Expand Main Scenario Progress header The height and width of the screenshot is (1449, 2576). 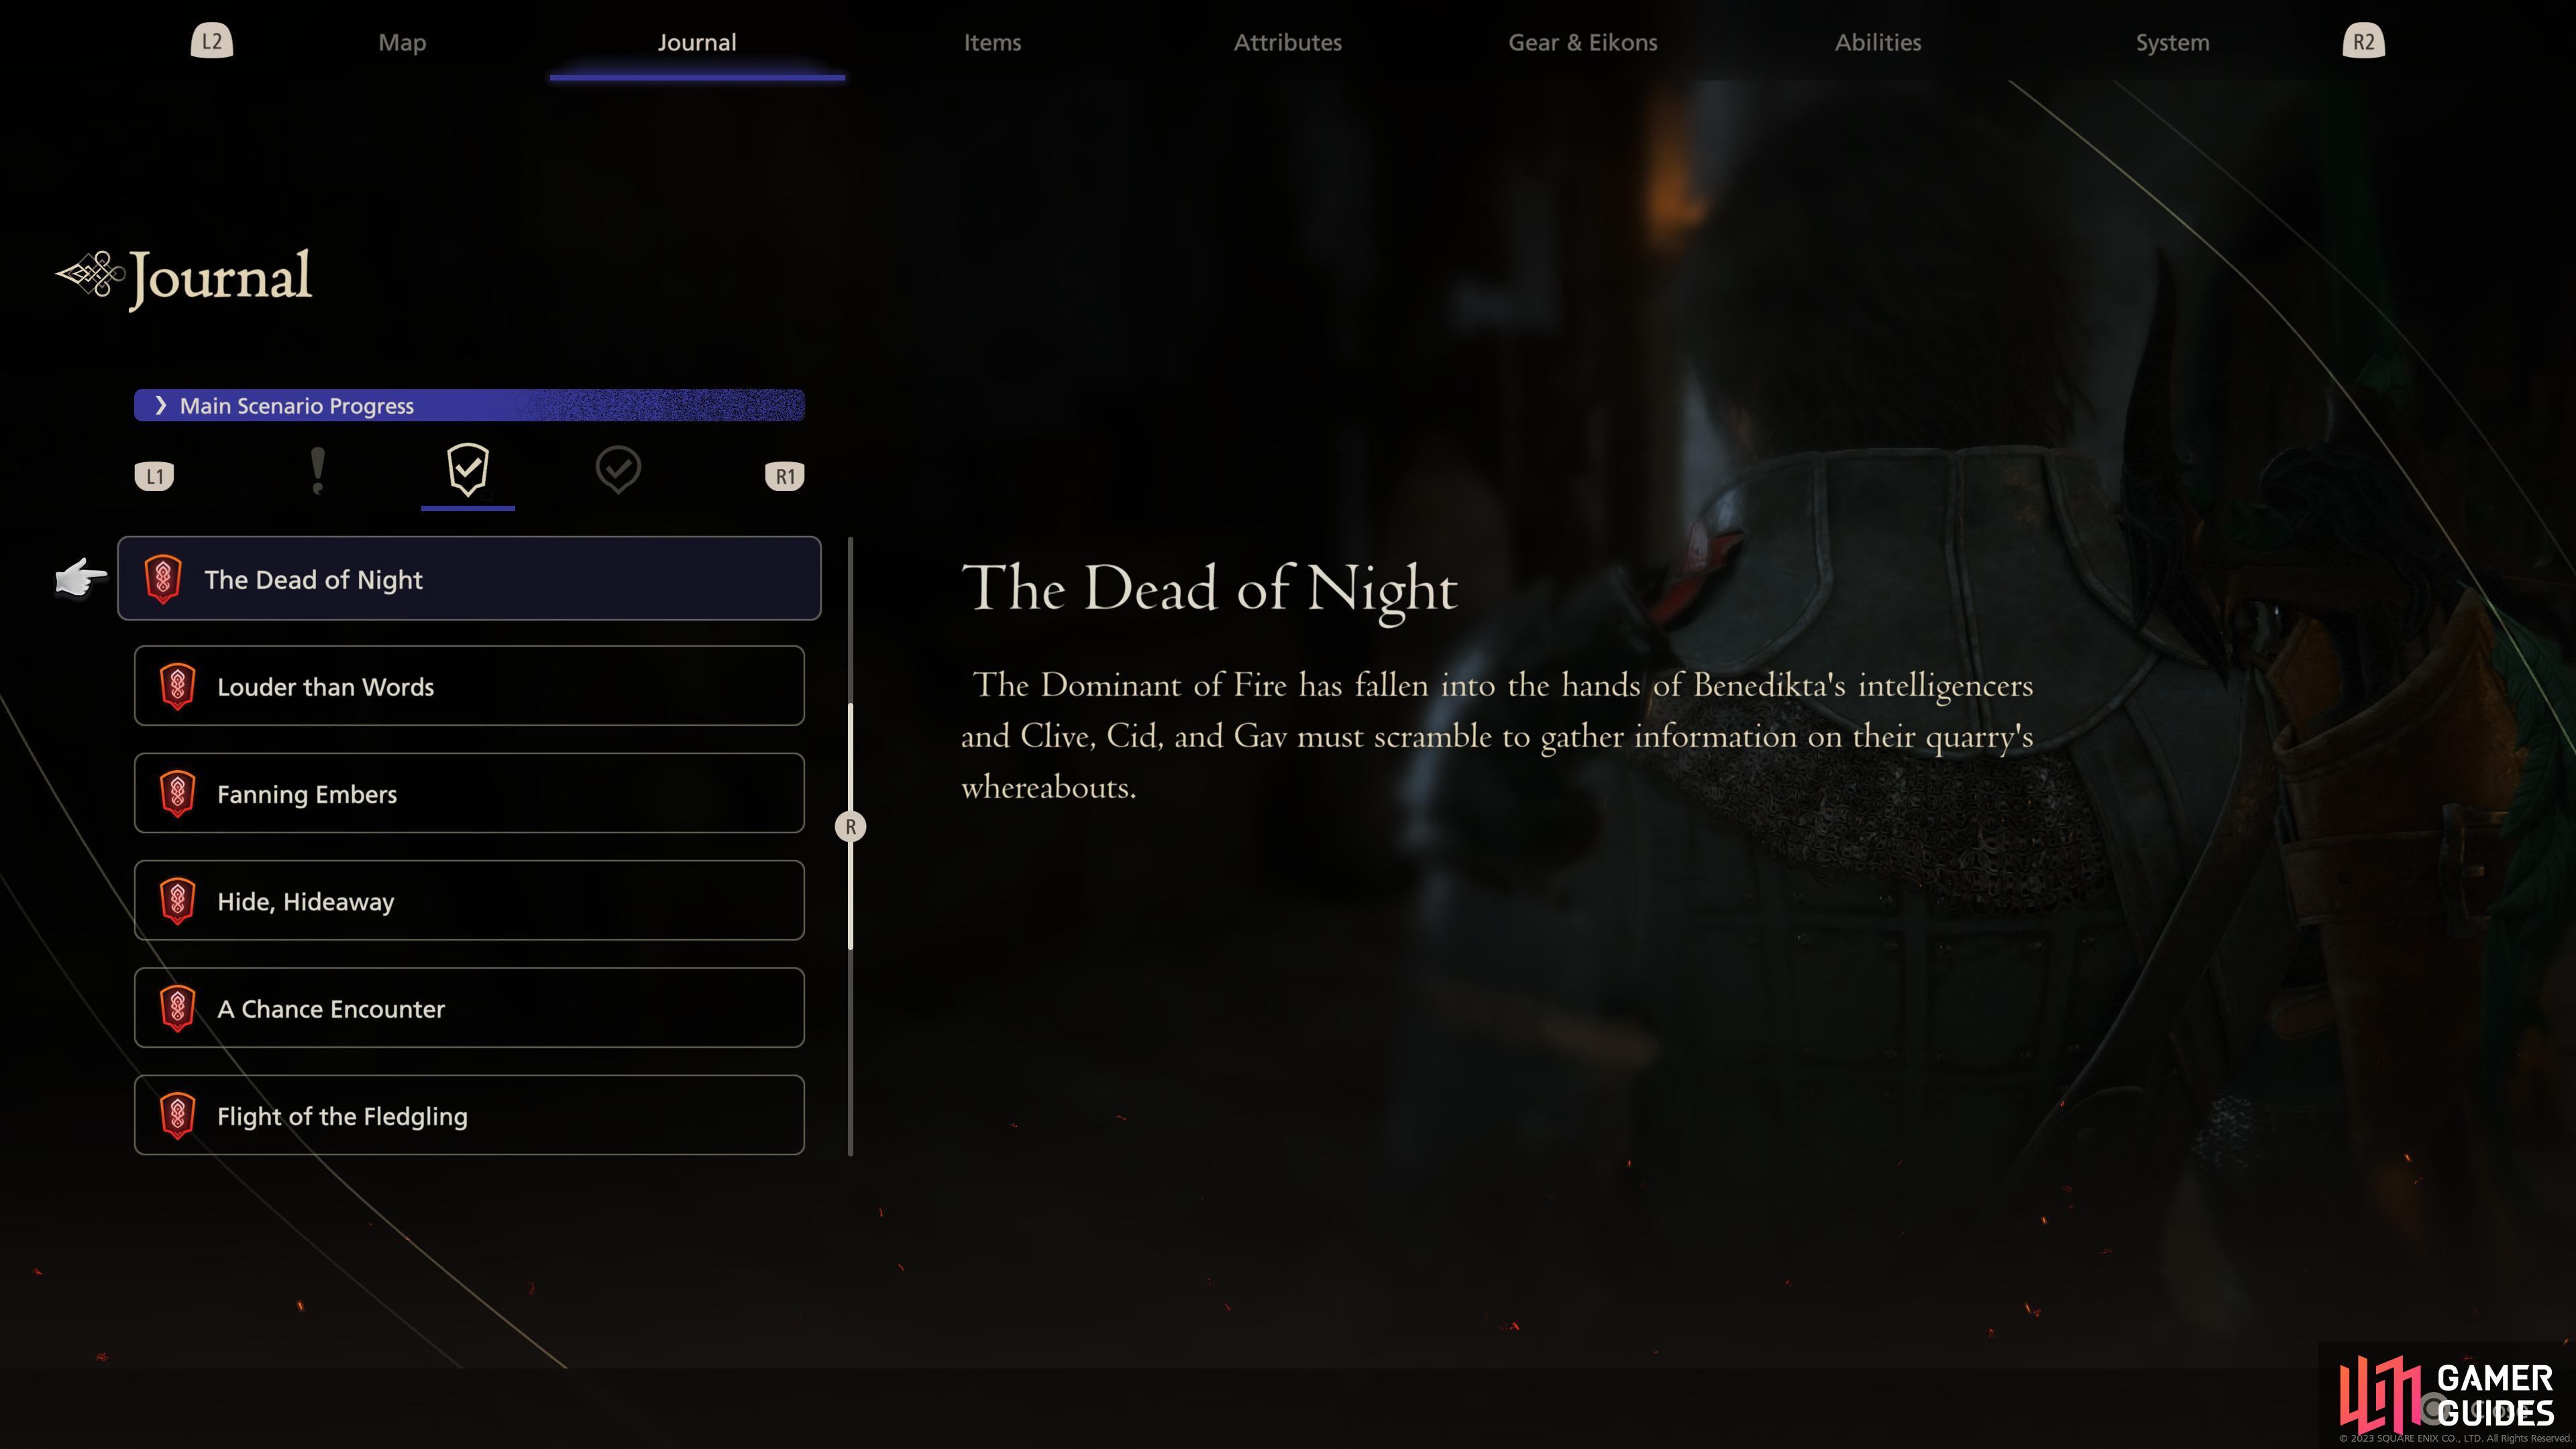[x=469, y=405]
